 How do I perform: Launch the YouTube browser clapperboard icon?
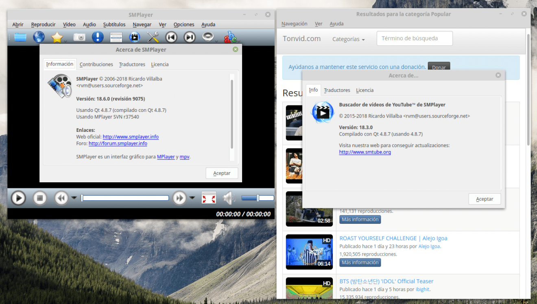point(134,37)
